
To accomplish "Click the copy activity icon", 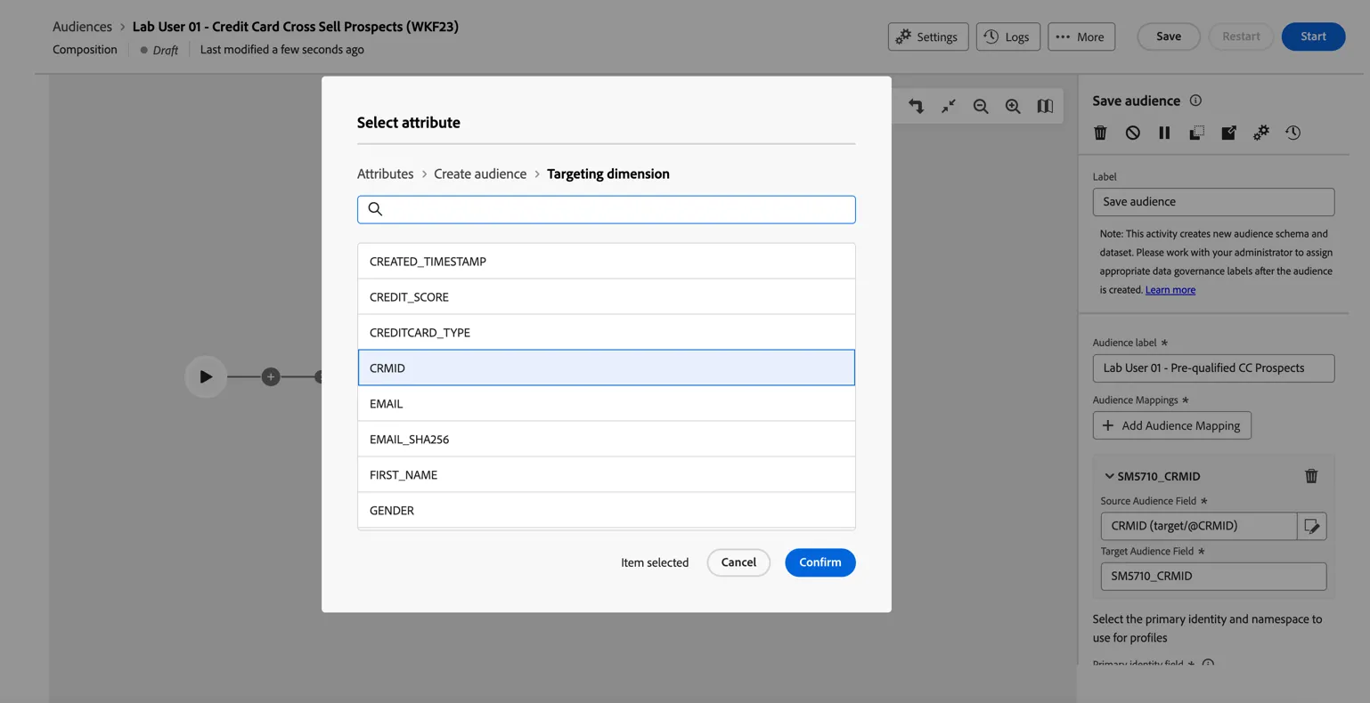I will [x=1196, y=133].
